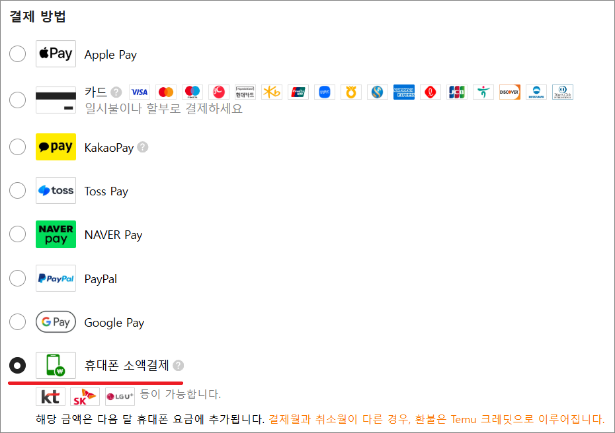
Task: Select the VISA card brand icon
Action: (x=140, y=92)
